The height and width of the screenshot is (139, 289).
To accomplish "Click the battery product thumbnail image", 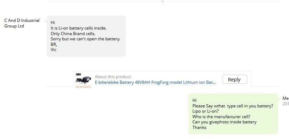I will pyautogui.click(x=84, y=80).
